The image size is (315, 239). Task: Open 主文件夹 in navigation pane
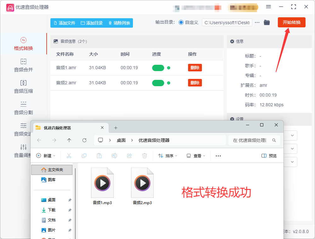coord(52,170)
